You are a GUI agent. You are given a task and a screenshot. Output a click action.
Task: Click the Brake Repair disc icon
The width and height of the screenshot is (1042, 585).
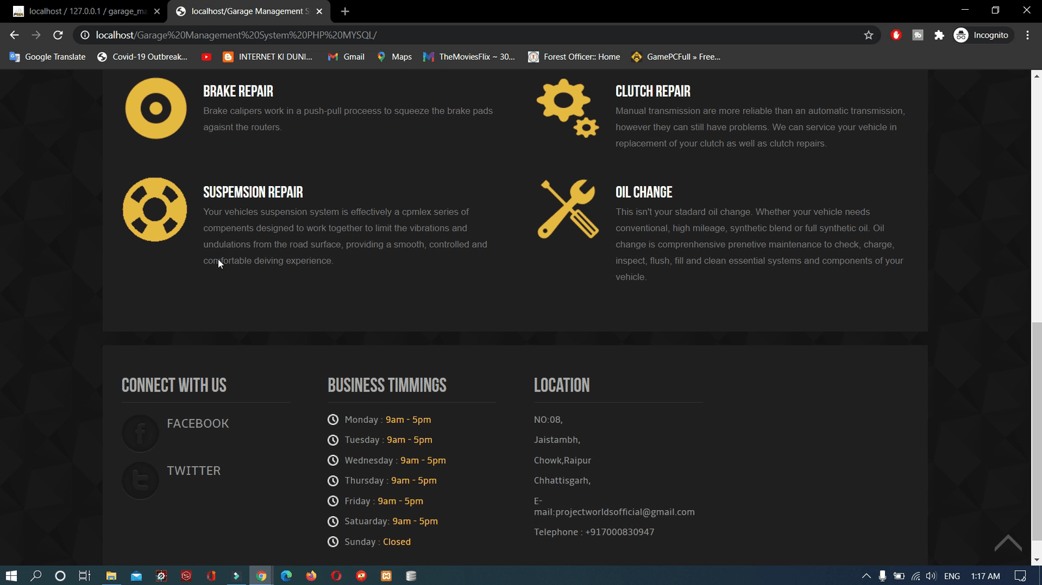click(156, 108)
